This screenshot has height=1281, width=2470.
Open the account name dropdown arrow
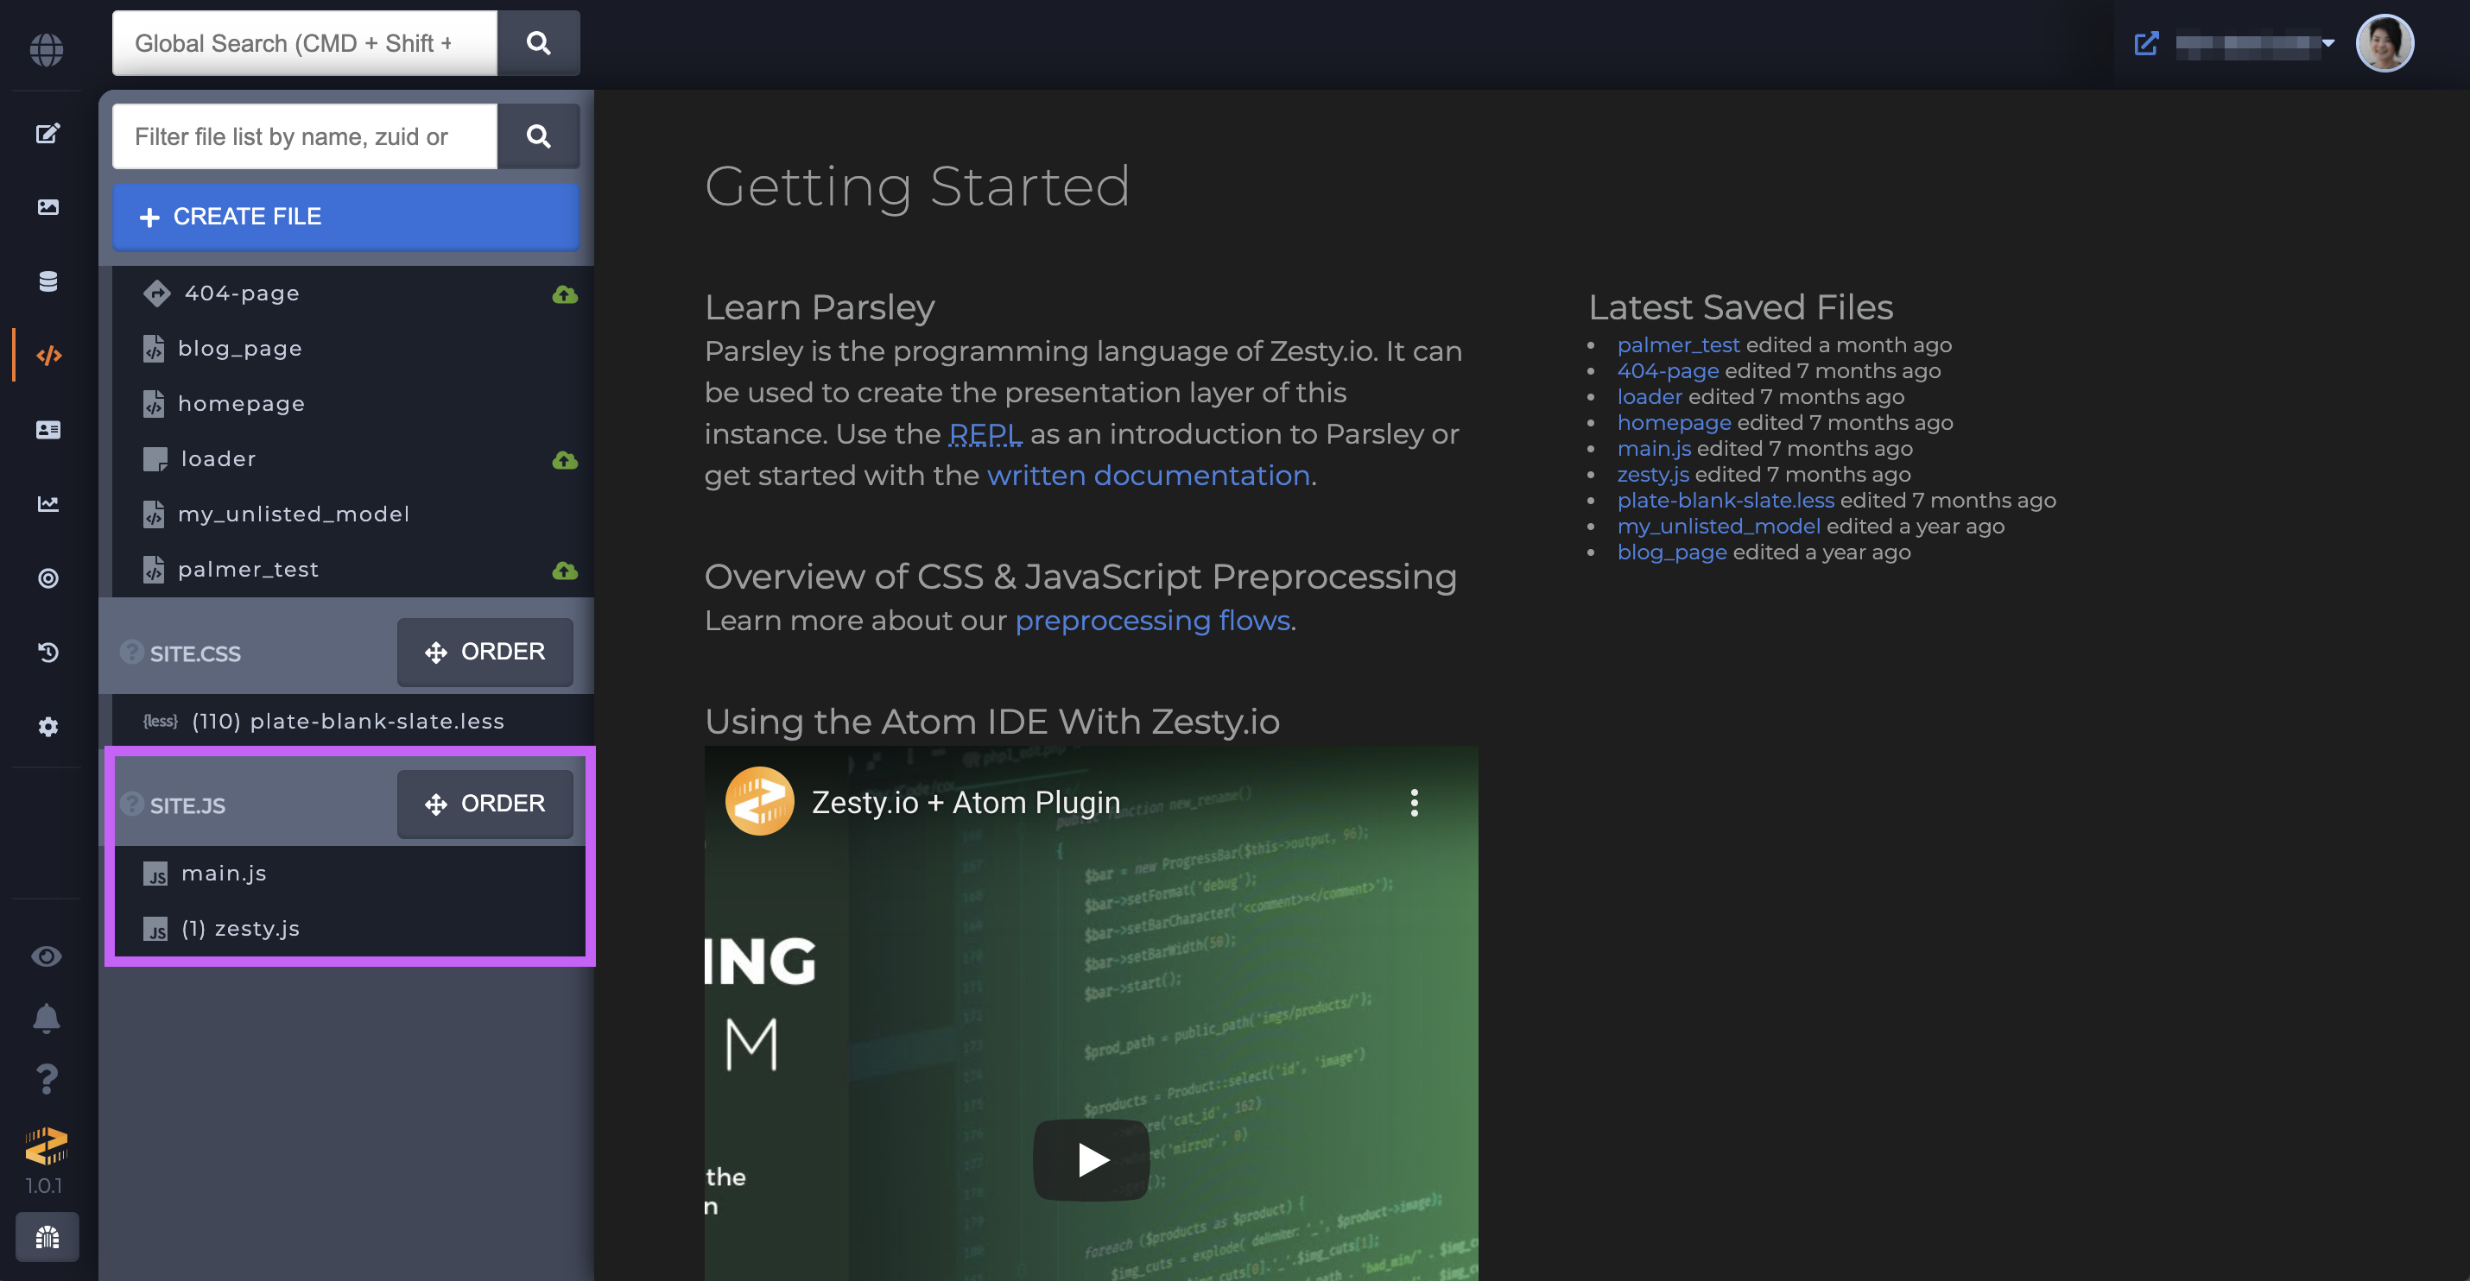pos(2328,43)
